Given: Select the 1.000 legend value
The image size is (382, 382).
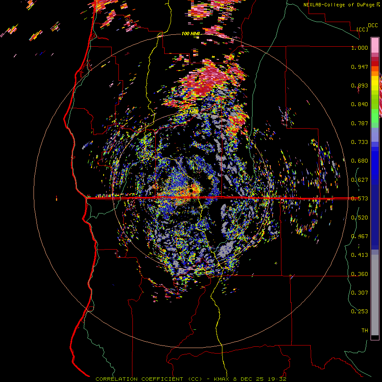Looking at the screenshot, I should click(x=360, y=48).
